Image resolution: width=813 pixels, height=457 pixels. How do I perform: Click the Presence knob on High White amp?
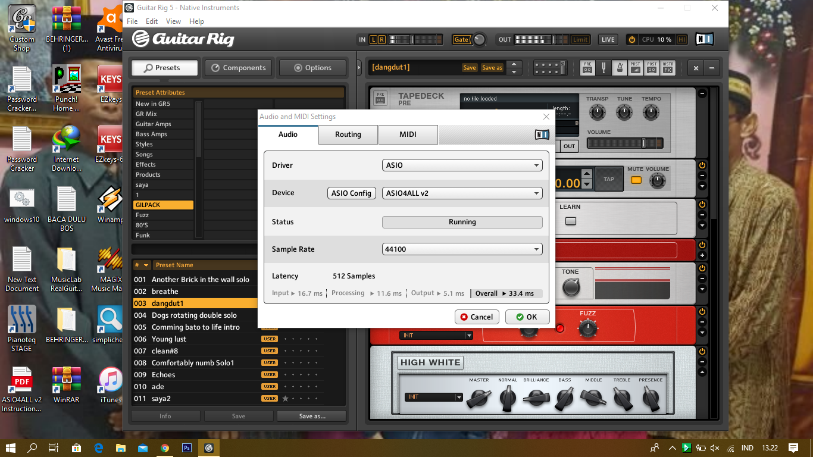(651, 398)
